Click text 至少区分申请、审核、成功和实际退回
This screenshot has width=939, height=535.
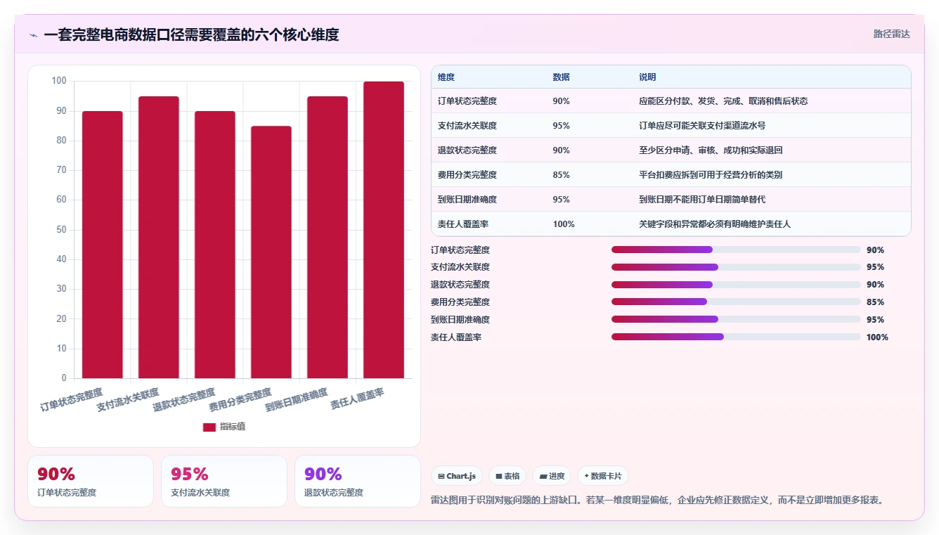click(711, 150)
